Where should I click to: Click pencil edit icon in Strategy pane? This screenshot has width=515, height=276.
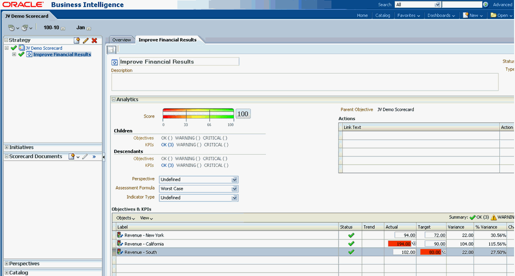(86, 40)
